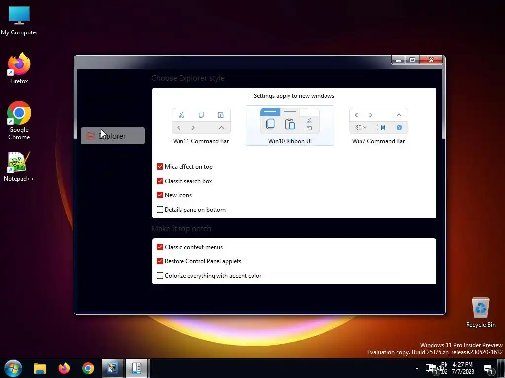Select the Firefox desktop shortcut
Screen dimensions: 505x378
19,68
